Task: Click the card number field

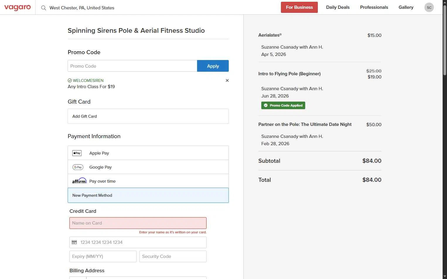Action: (138, 242)
